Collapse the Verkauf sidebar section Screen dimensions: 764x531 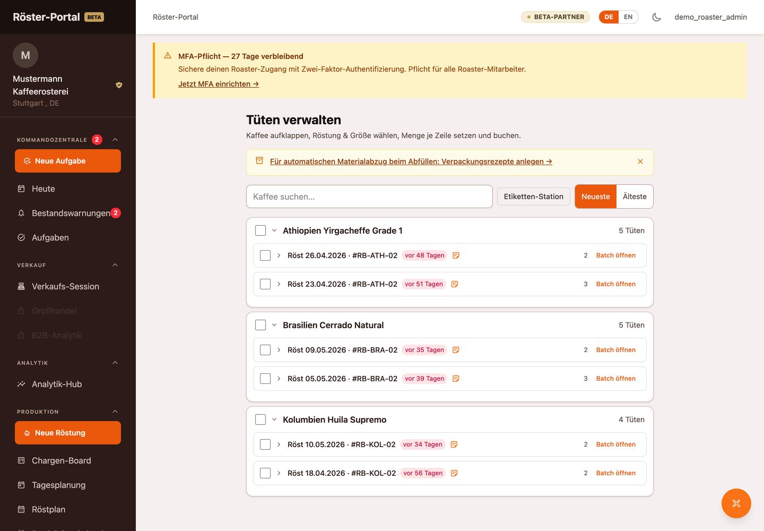pyautogui.click(x=115, y=265)
